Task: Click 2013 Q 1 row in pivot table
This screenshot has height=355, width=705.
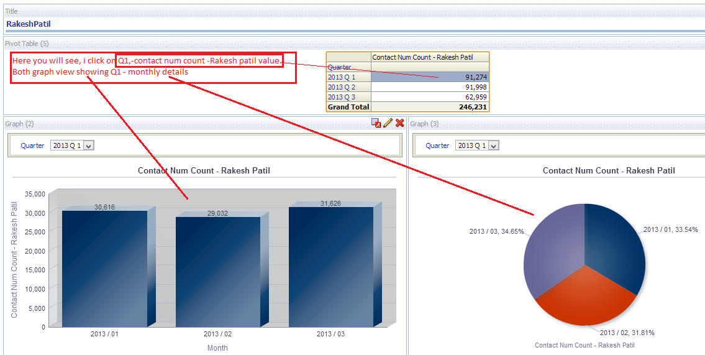Action: click(x=348, y=77)
